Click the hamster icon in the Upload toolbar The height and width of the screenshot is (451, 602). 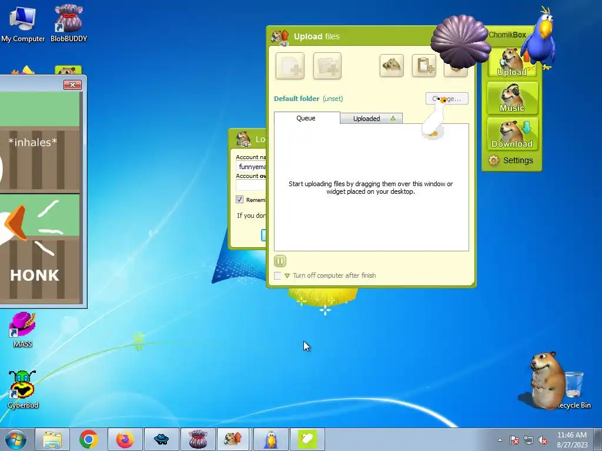point(392,66)
